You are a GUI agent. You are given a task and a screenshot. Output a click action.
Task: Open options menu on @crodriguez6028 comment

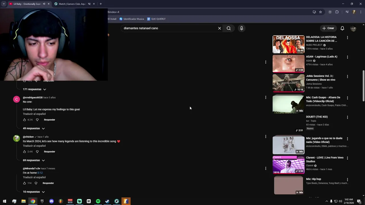(265, 97)
